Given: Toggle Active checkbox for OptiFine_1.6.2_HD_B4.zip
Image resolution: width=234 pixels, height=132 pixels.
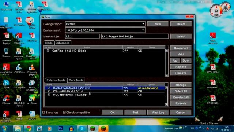Looking at the screenshot, I should tap(48, 51).
